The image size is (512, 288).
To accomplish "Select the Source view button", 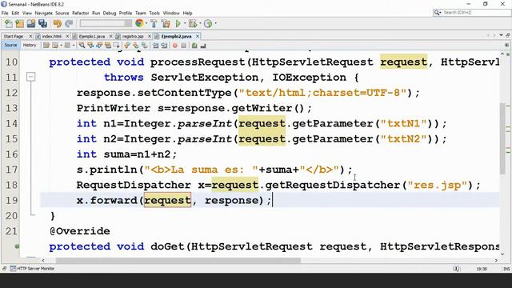I will pos(10,46).
